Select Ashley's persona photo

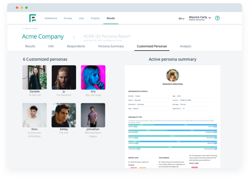64,115
